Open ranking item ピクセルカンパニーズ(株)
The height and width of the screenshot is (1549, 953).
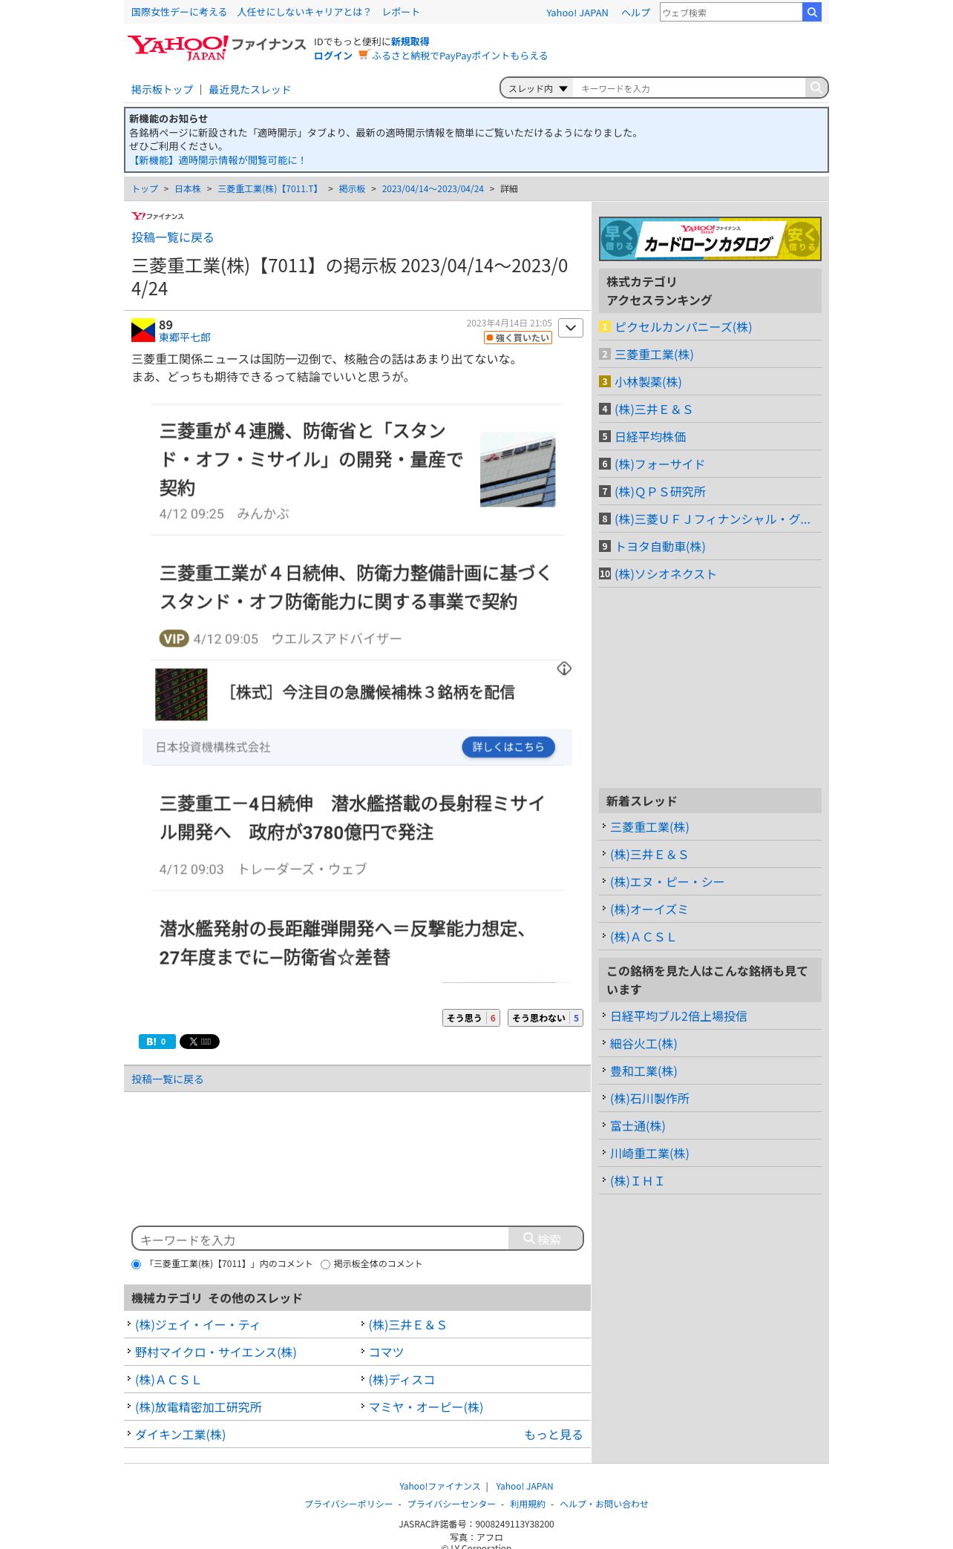(x=683, y=327)
